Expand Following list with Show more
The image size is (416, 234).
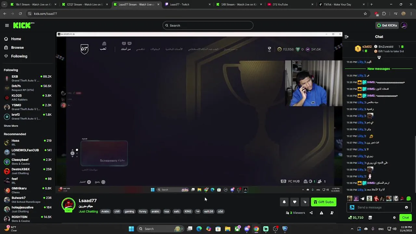pos(11,126)
